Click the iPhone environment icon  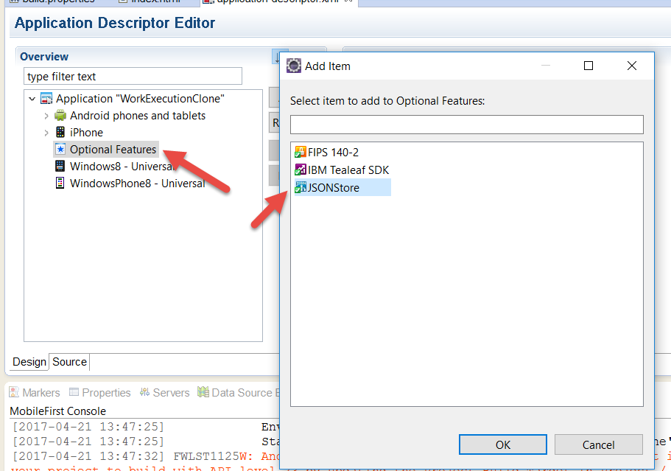click(x=60, y=132)
